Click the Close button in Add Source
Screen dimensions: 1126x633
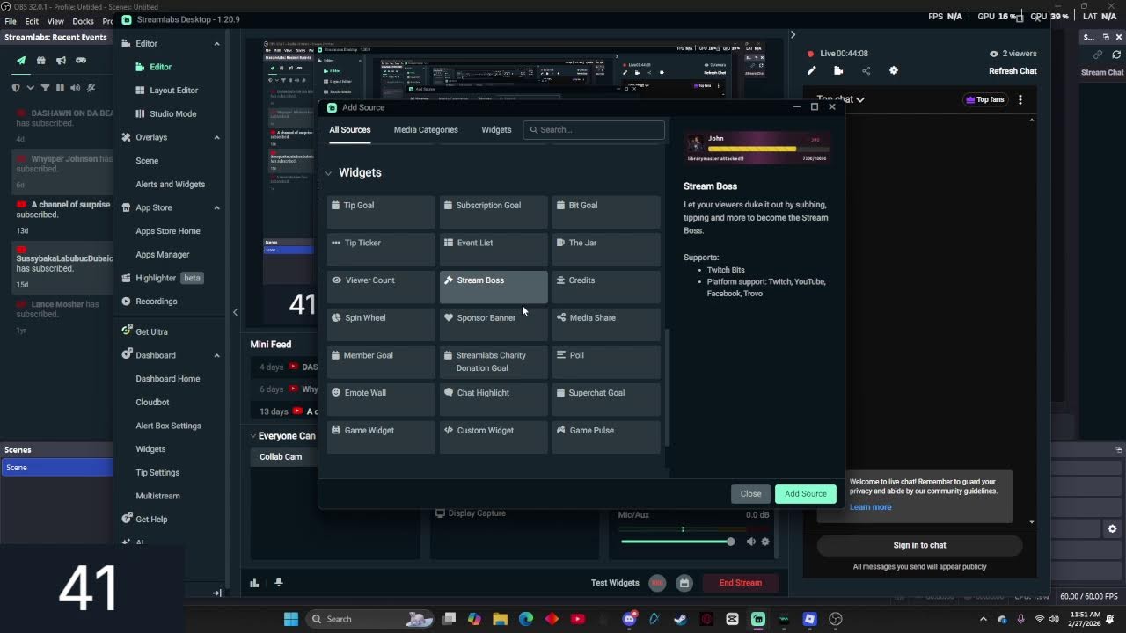pos(750,494)
